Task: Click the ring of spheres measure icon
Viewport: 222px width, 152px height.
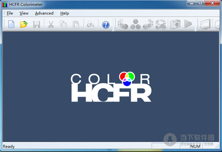Action: [x=161, y=24]
